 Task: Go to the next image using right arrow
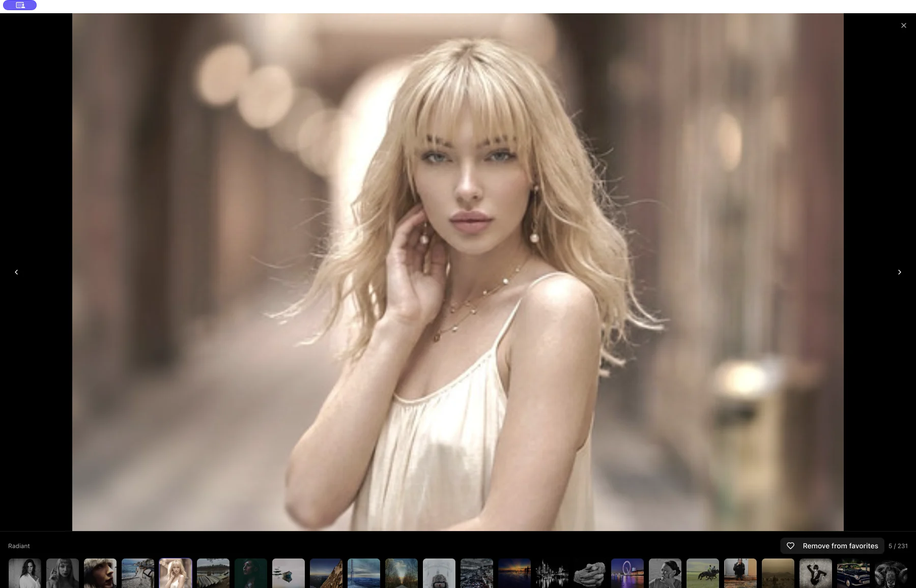[899, 272]
